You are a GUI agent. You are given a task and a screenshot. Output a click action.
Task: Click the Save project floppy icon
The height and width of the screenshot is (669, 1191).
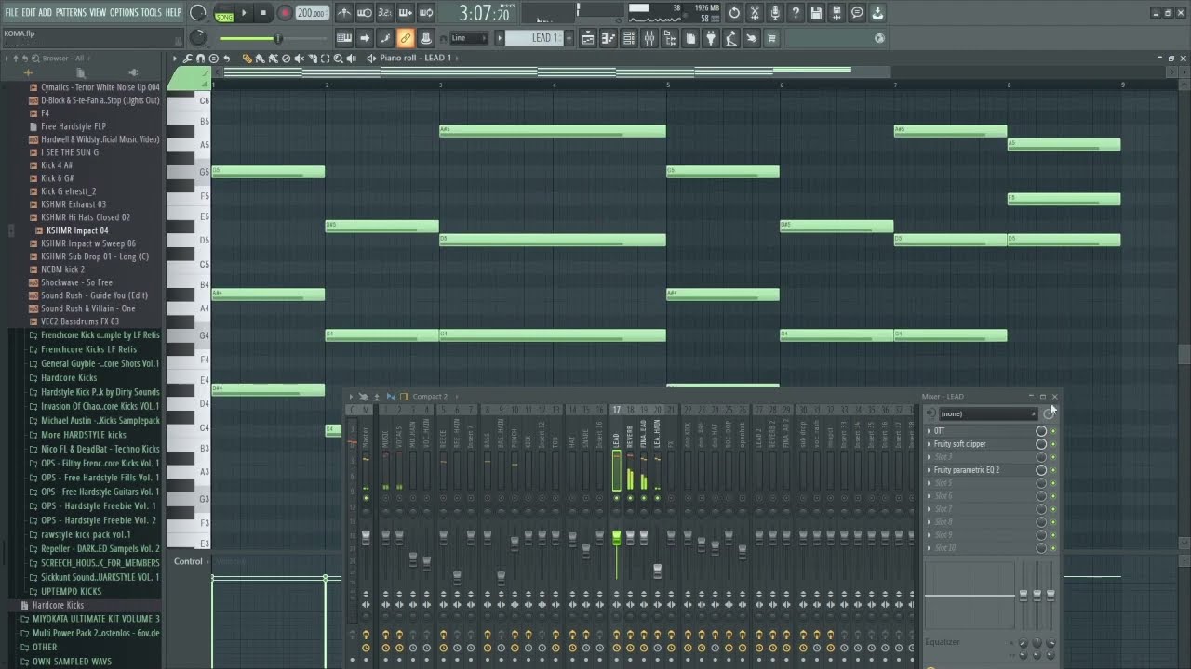tap(816, 13)
